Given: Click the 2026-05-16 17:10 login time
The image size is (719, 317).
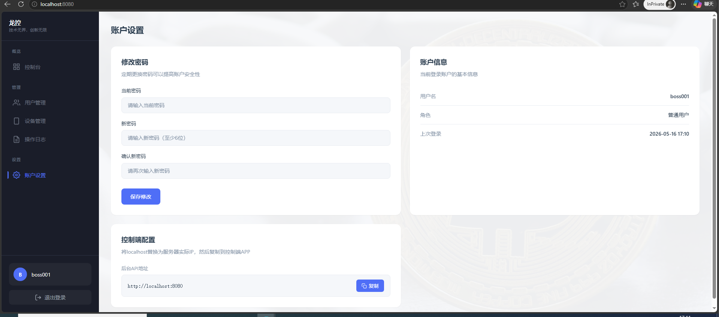Looking at the screenshot, I should [x=669, y=134].
